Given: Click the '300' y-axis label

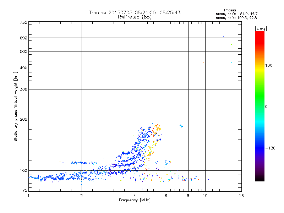Looking at the screenshot, I should (23, 89).
